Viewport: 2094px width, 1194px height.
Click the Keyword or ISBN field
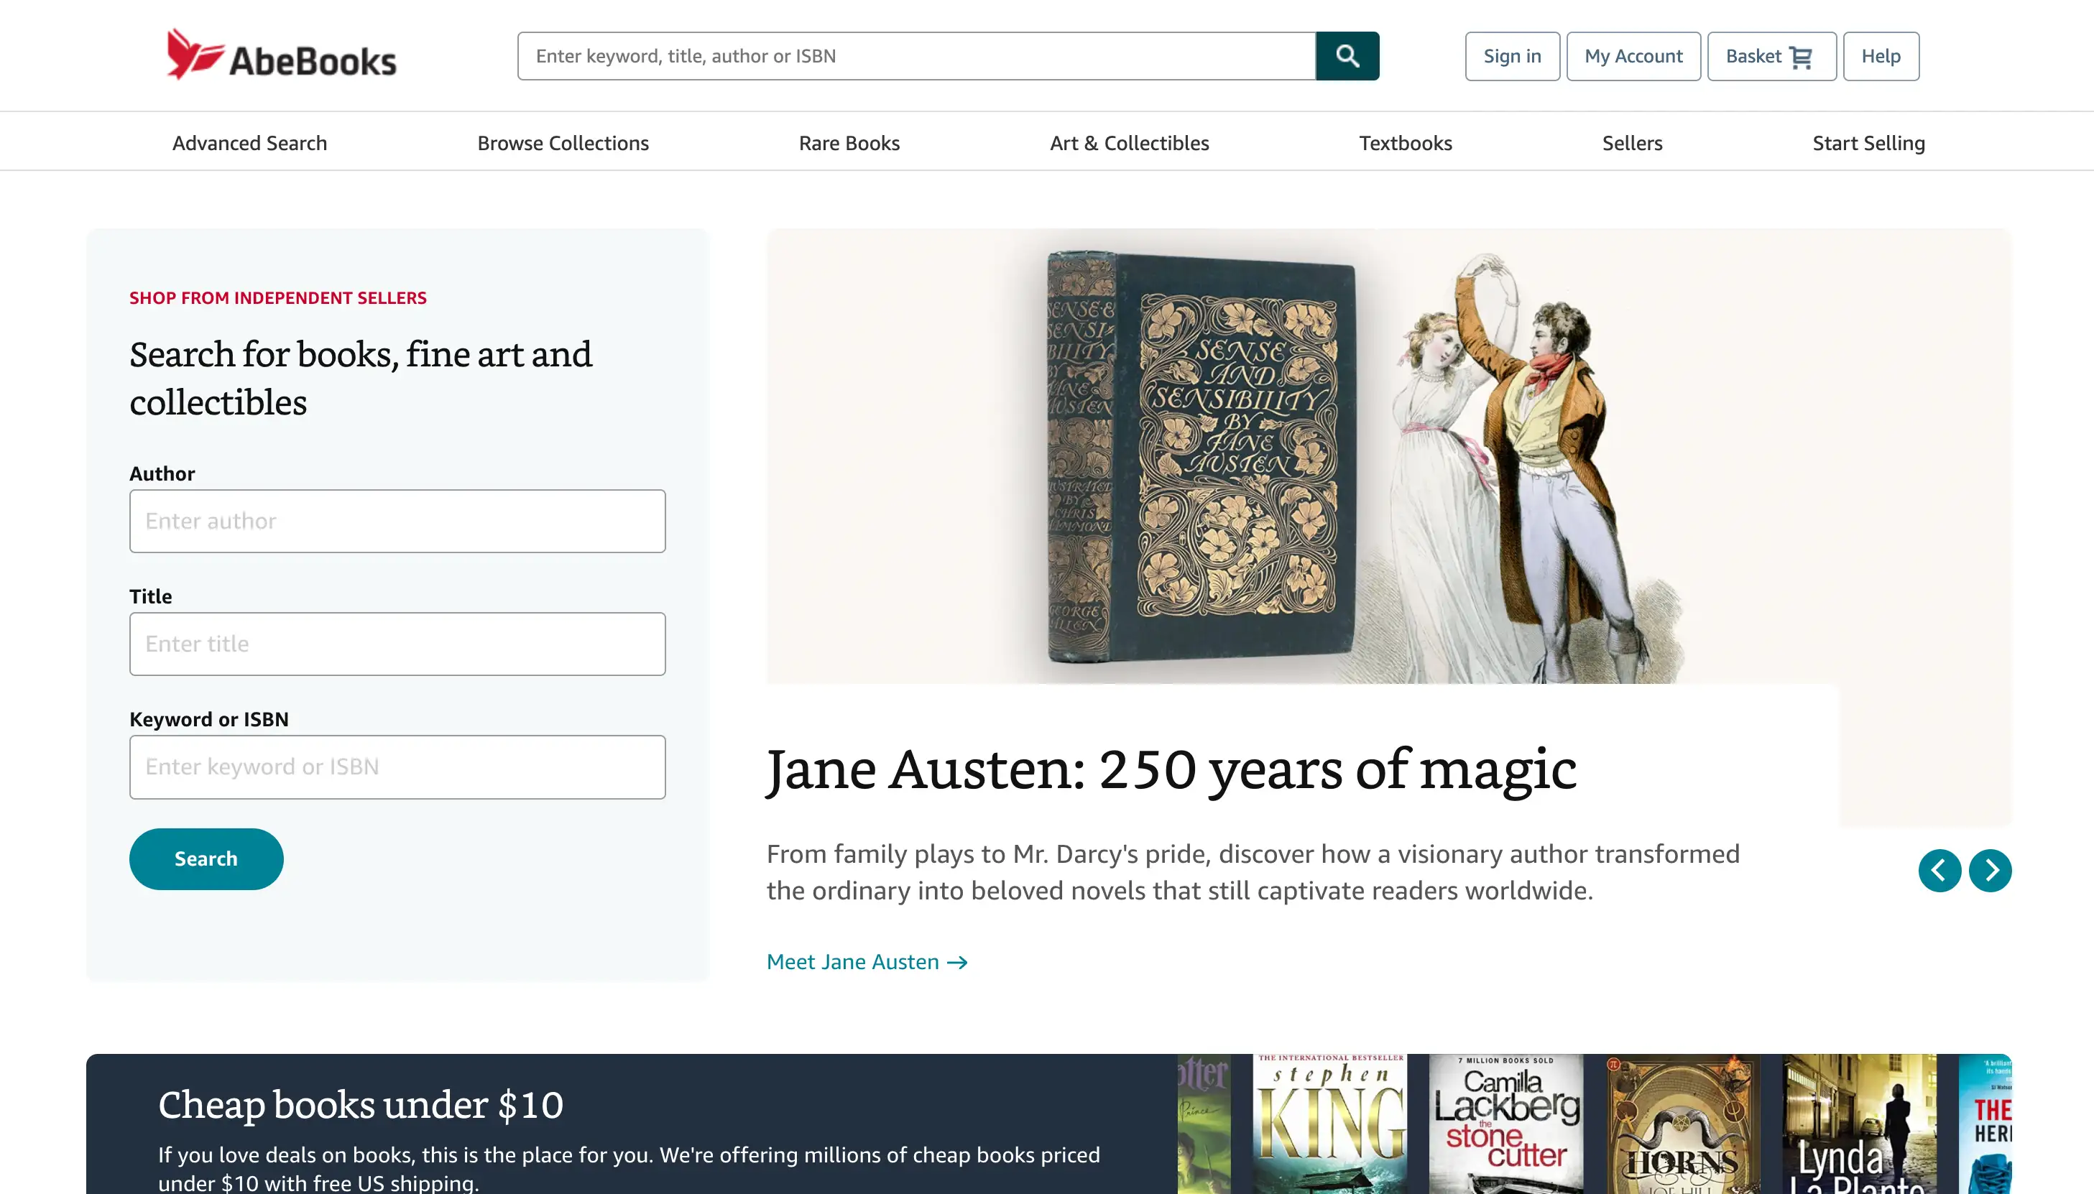(397, 767)
